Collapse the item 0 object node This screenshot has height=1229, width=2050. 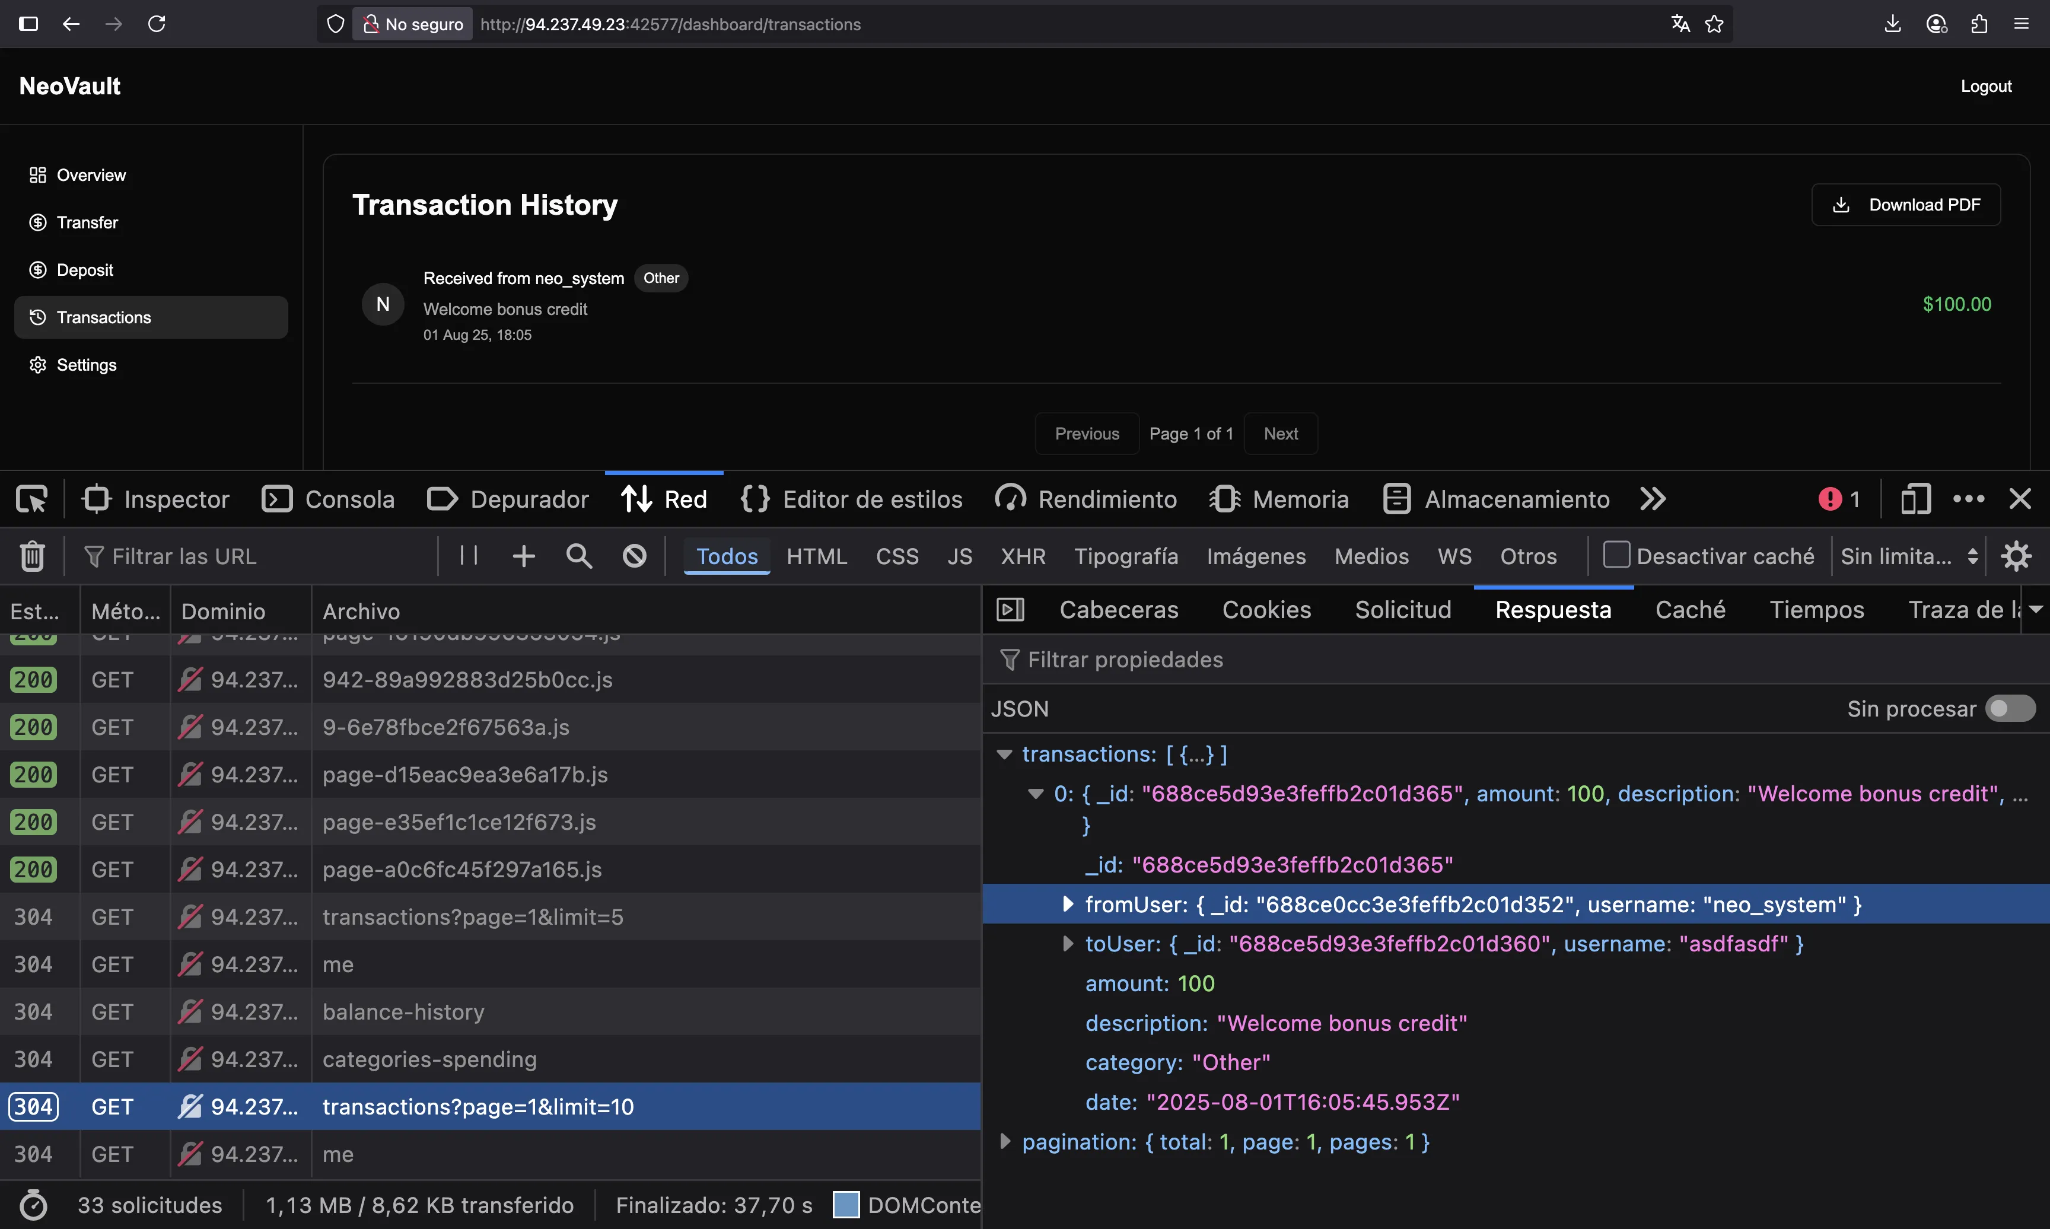pyautogui.click(x=1035, y=794)
